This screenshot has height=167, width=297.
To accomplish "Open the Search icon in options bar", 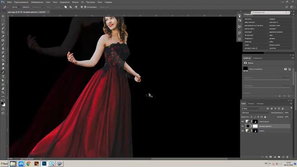I will pyautogui.click(x=287, y=7).
